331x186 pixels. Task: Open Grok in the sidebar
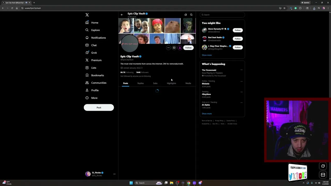(x=91, y=53)
